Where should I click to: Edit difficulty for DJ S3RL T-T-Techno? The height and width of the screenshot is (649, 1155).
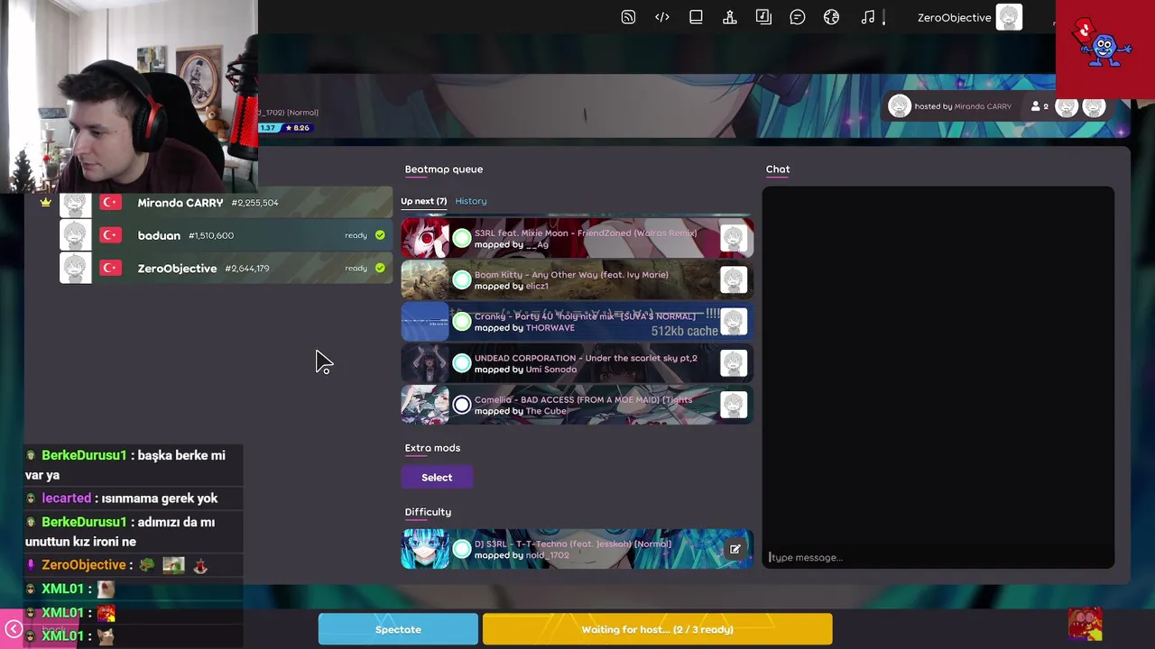[x=735, y=549]
